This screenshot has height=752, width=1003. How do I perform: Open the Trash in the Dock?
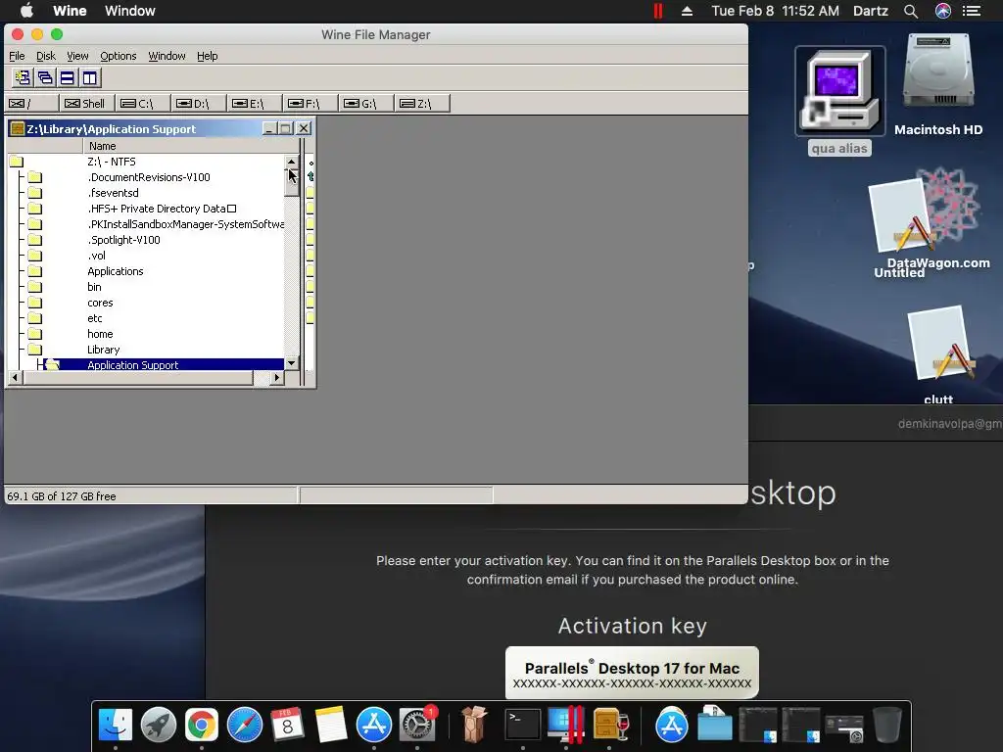[887, 725]
